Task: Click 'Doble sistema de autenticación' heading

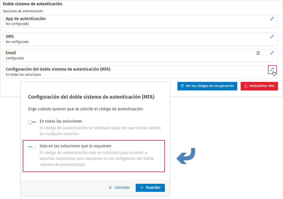Action: [x=33, y=4]
